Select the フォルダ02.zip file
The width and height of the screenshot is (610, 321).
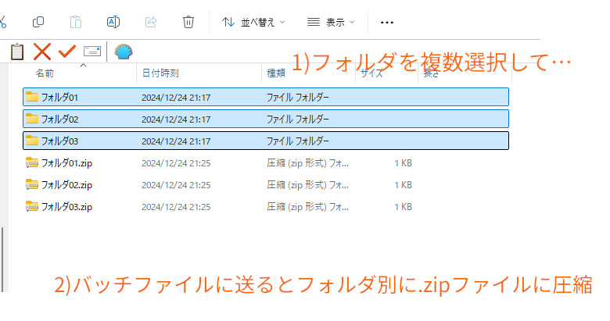(67, 184)
